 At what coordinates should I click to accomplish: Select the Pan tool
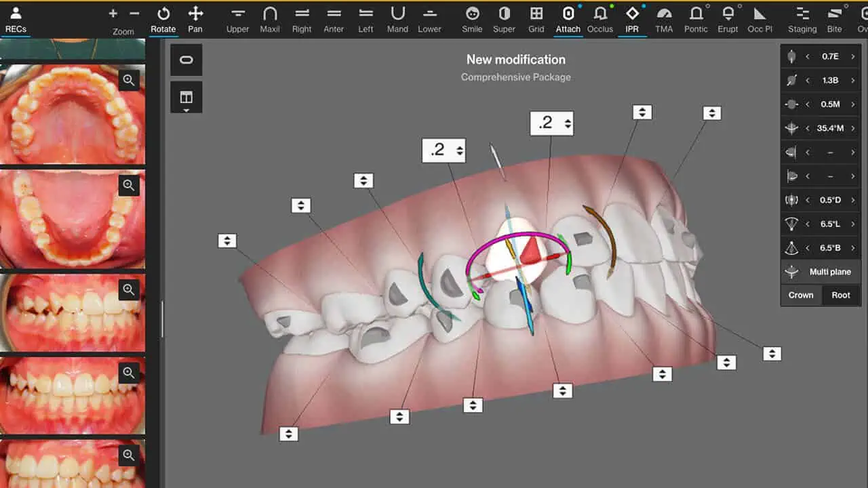pyautogui.click(x=195, y=17)
